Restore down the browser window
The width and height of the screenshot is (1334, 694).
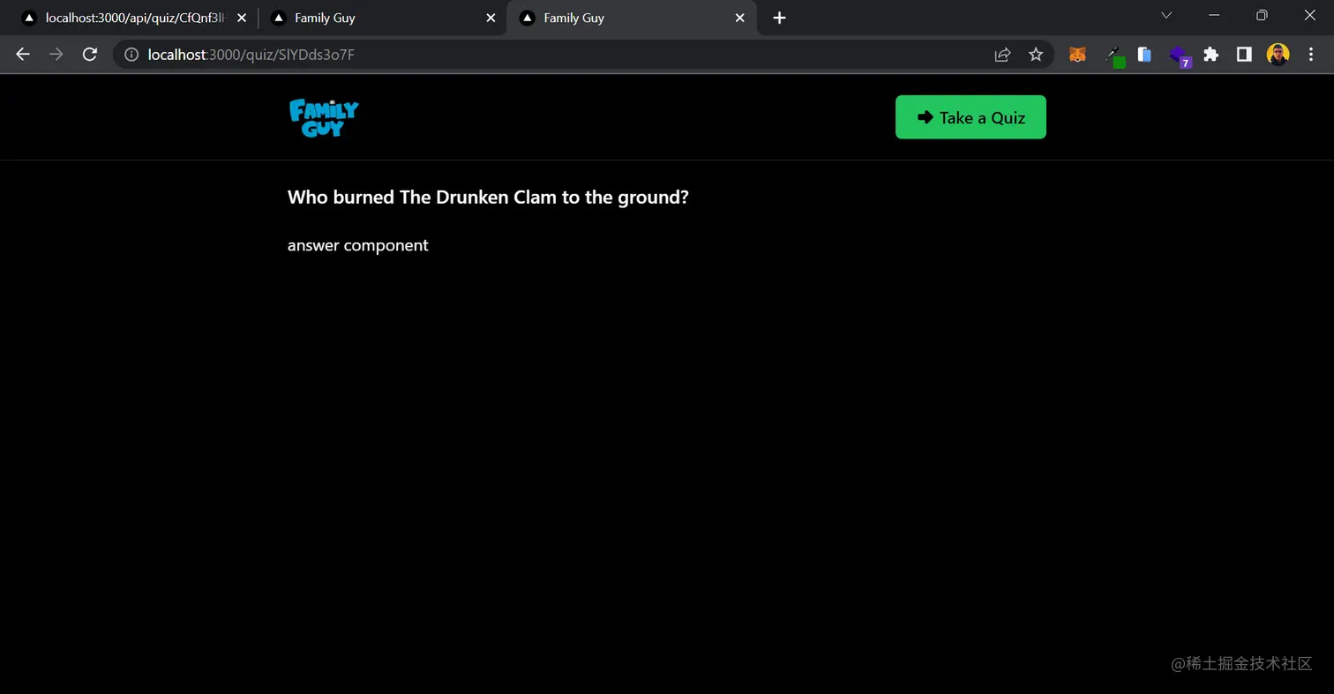(x=1262, y=15)
